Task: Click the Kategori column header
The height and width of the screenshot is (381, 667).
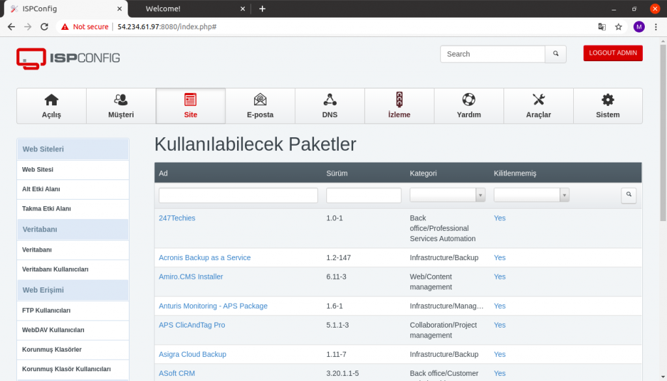Action: click(423, 174)
